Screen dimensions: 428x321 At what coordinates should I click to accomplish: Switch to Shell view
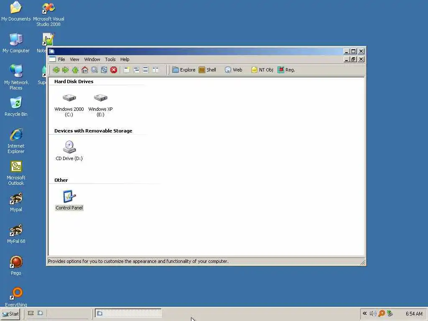pos(207,70)
